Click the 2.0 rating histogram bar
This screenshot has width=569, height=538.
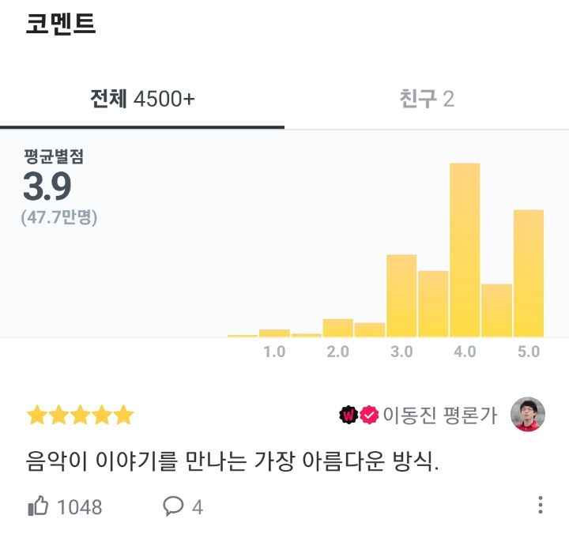[x=338, y=328]
